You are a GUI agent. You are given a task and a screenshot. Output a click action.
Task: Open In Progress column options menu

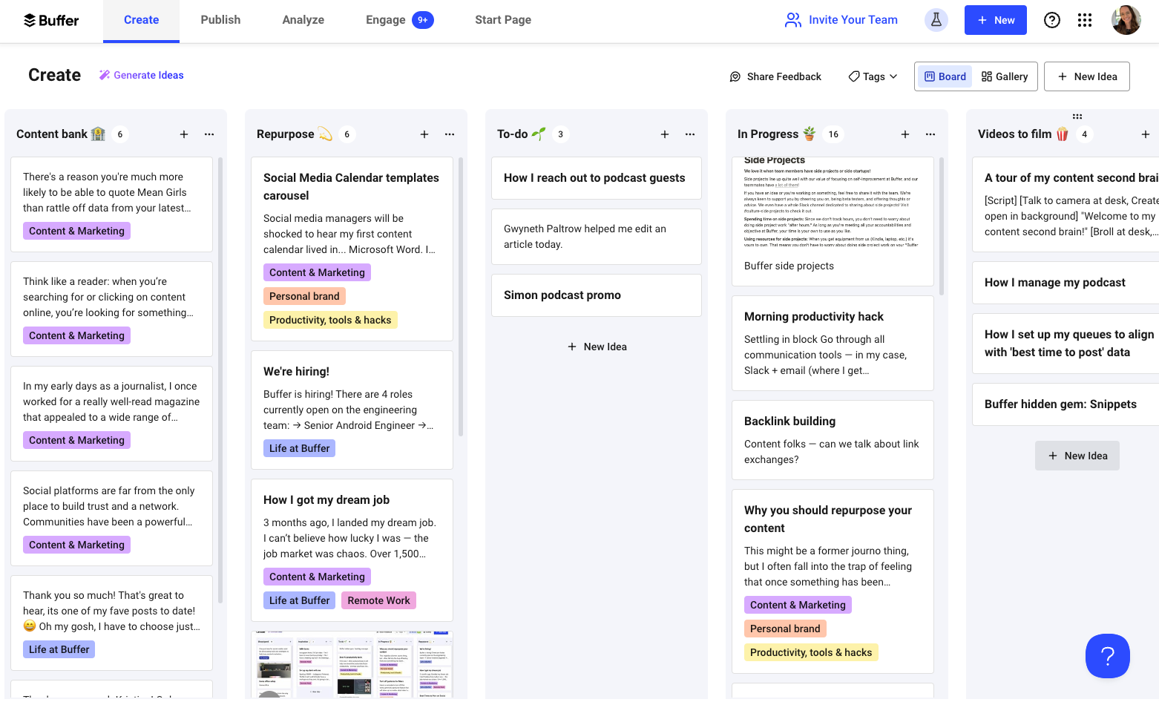click(x=930, y=134)
